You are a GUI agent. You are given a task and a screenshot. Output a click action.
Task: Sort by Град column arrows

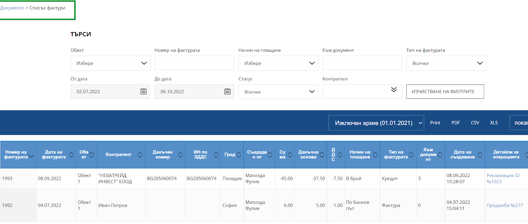239,155
